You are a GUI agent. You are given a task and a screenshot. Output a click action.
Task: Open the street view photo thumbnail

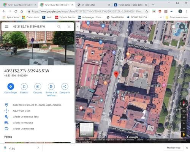(37, 48)
